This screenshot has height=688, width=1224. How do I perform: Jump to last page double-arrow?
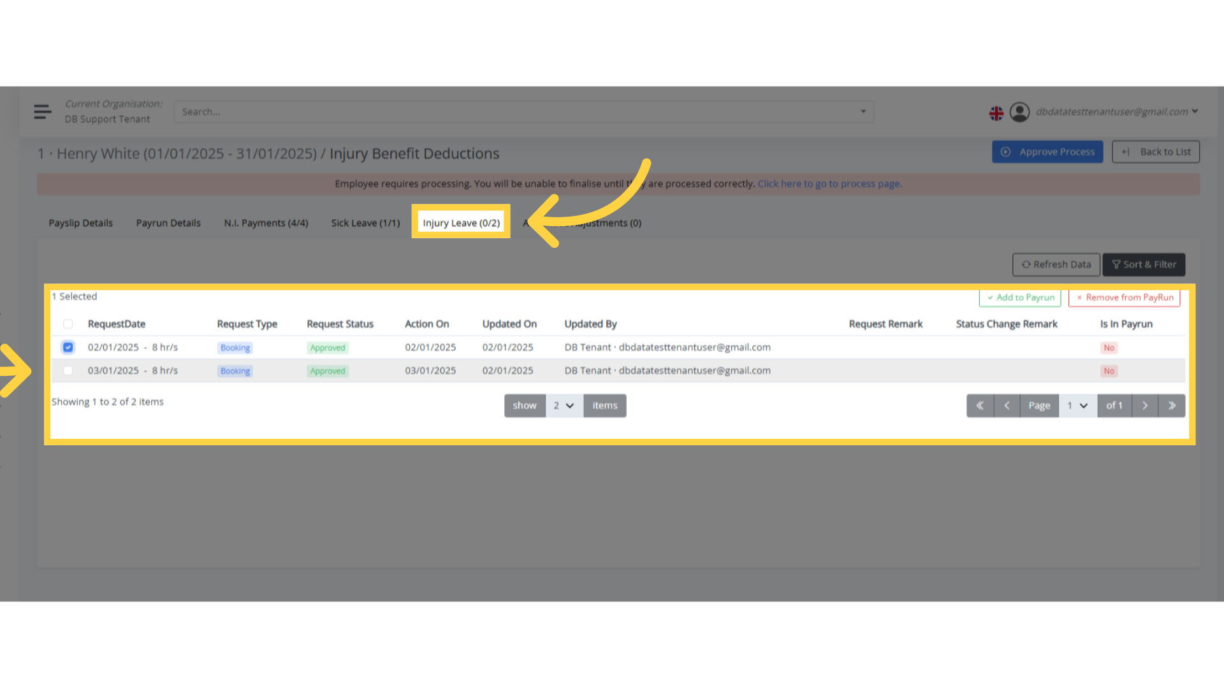1172,406
